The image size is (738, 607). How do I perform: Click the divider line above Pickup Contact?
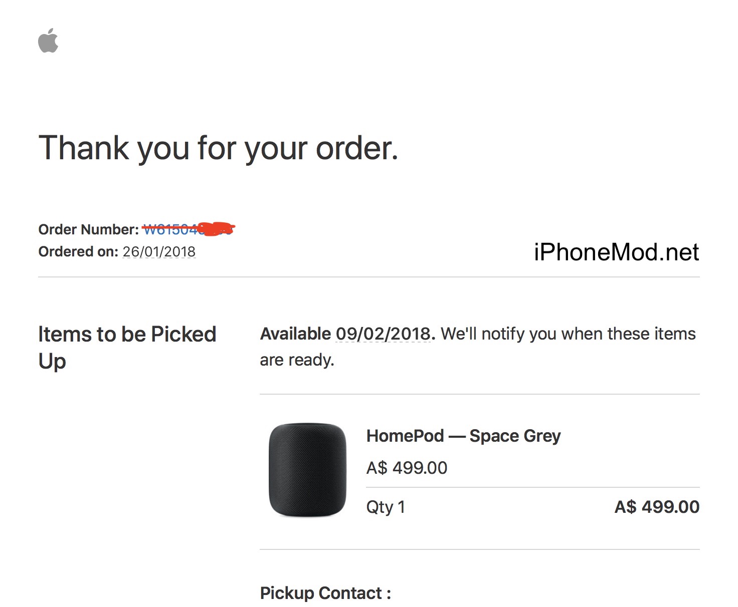(x=479, y=549)
